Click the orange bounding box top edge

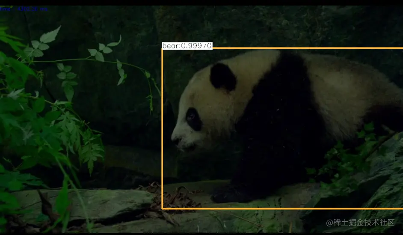308,48
